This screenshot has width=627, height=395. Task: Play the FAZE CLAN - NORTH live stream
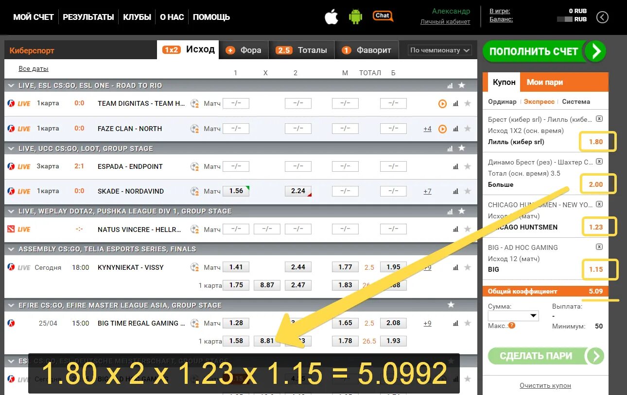coord(442,129)
